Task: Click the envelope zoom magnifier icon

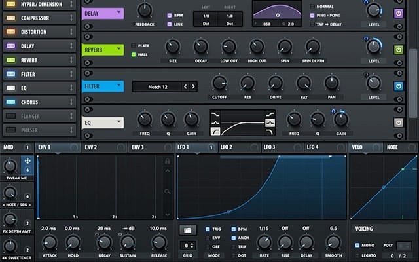Action: tap(168, 191)
